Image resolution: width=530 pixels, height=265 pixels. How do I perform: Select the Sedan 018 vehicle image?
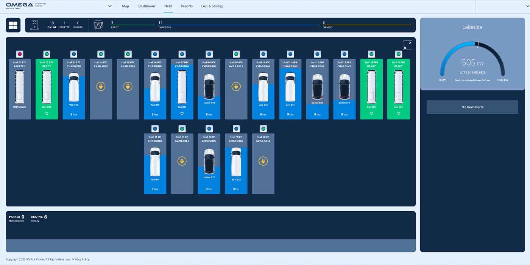(x=209, y=87)
